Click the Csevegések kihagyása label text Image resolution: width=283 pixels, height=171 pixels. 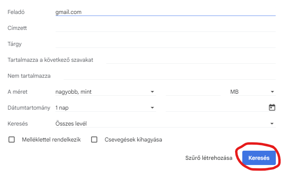(x=133, y=140)
